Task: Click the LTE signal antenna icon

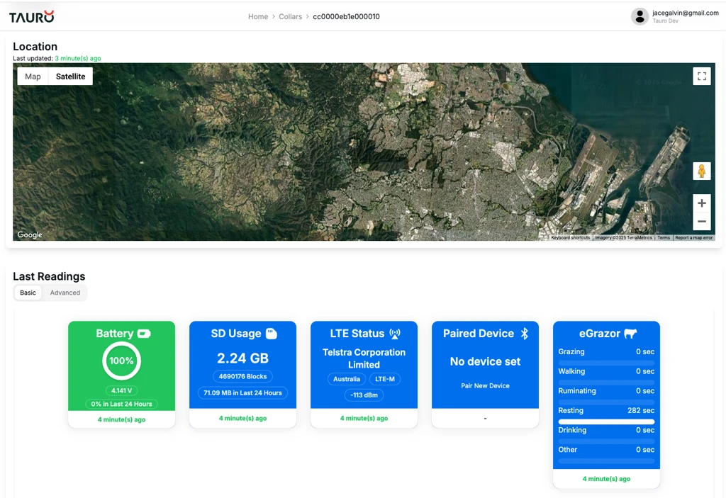Action: click(395, 334)
